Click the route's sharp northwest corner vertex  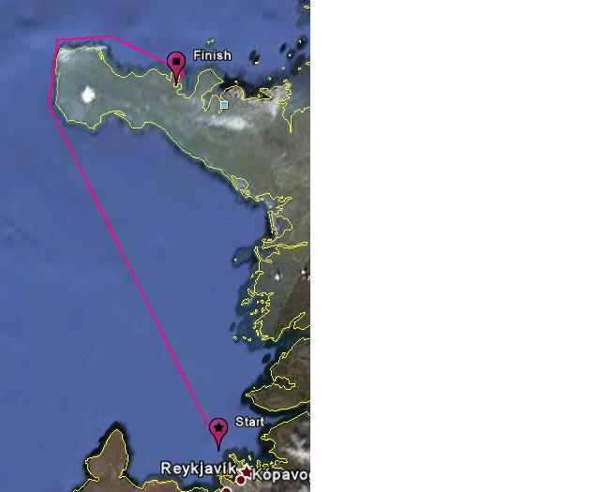[57, 39]
